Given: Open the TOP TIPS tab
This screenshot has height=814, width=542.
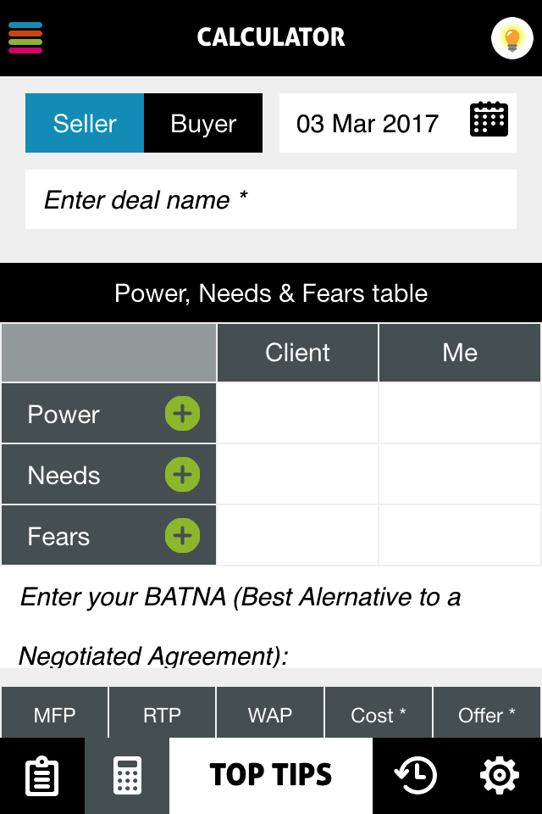Looking at the screenshot, I should click(271, 776).
